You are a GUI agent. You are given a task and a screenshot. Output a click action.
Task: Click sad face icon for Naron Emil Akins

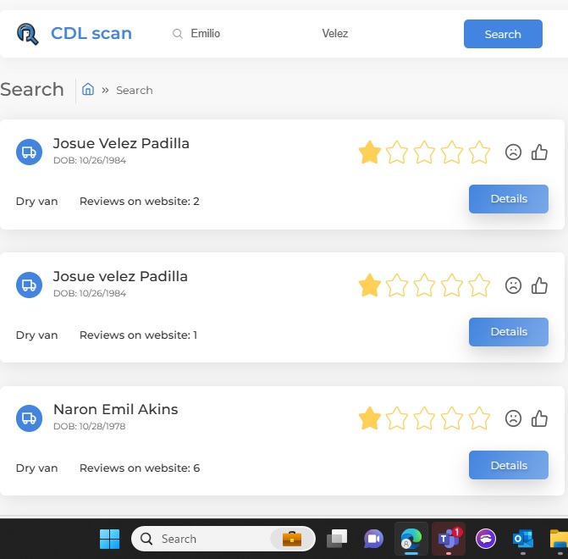pos(513,418)
